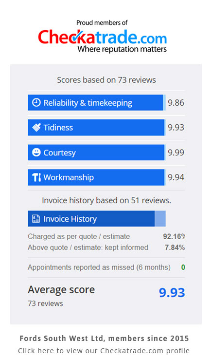Click the Scores based on 73 reviews heading
The width and height of the screenshot is (211, 361).
[x=106, y=80]
